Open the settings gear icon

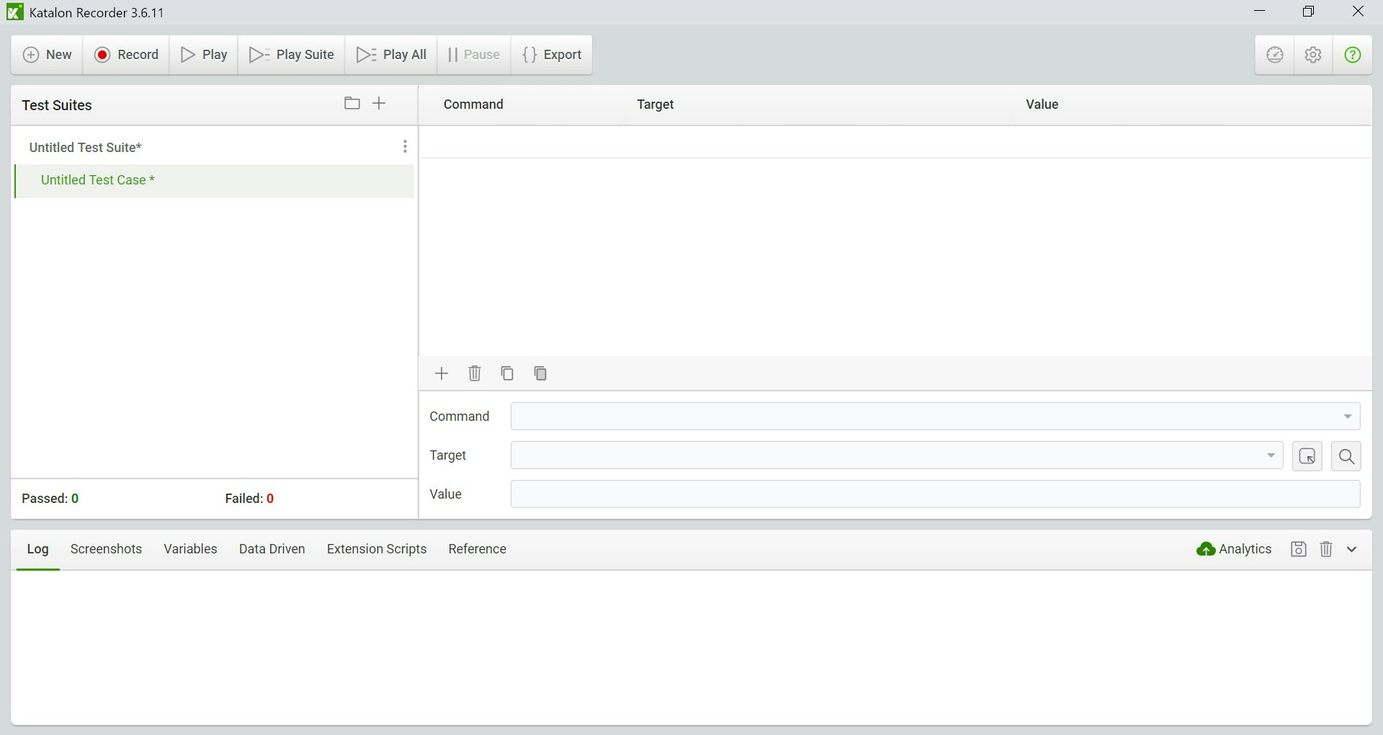tap(1313, 55)
